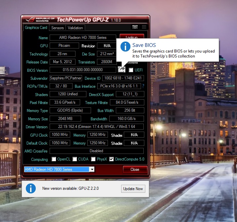Viewport: 237px width, 222px height.
Task: Click the Technology value 28 nm
Action: (63, 54)
